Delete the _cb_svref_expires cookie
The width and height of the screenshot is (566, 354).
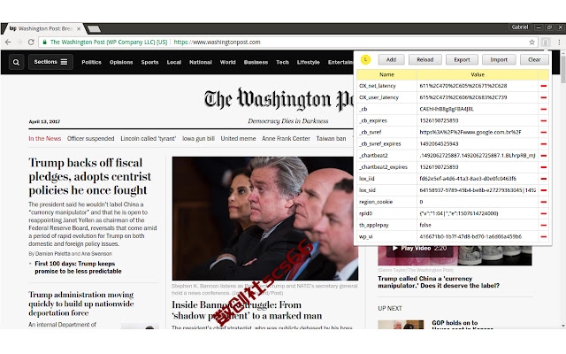click(x=543, y=143)
